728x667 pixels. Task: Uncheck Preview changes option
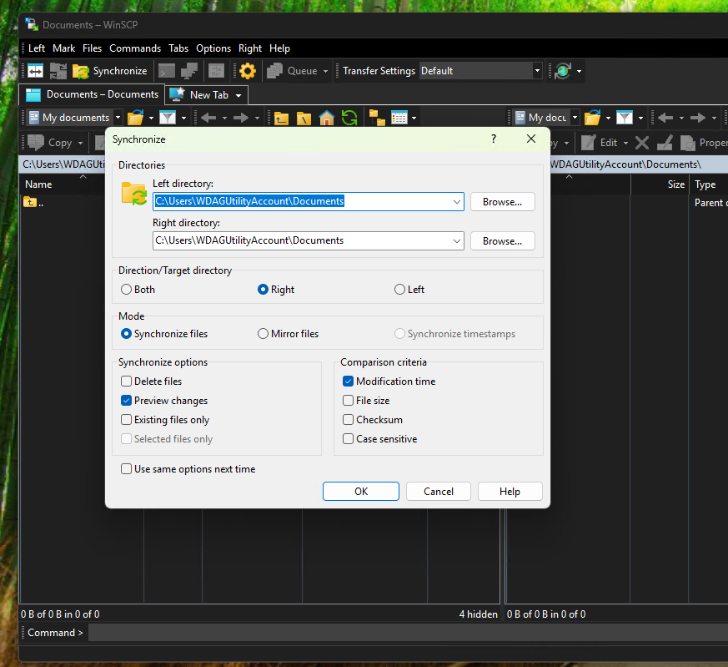pyautogui.click(x=127, y=401)
